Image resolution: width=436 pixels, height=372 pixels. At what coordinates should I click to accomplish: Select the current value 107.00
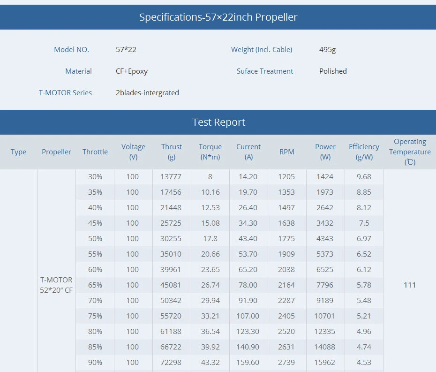pos(248,316)
